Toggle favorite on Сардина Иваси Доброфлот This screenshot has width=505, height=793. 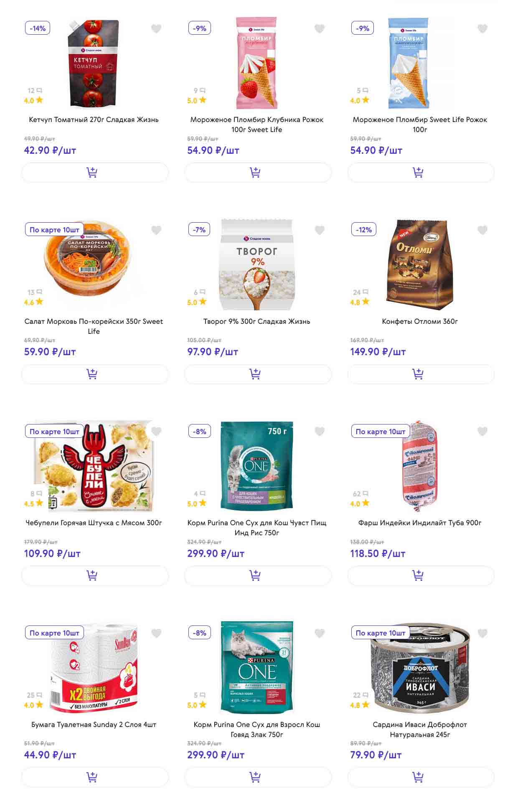(x=482, y=633)
